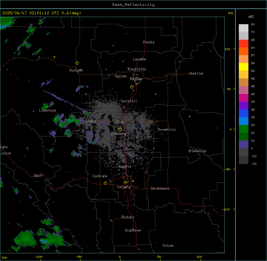Viewport: 267px width, 261px height.
Task: Click the Calgary city label
Action: pos(124,187)
